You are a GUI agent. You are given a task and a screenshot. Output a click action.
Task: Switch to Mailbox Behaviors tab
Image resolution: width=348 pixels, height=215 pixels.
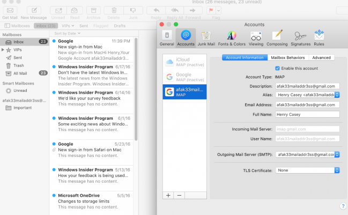pos(288,58)
